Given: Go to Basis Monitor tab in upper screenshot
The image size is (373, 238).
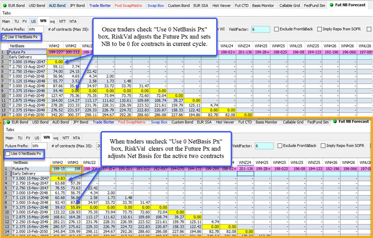Looking at the screenshot, I should (263, 5).
